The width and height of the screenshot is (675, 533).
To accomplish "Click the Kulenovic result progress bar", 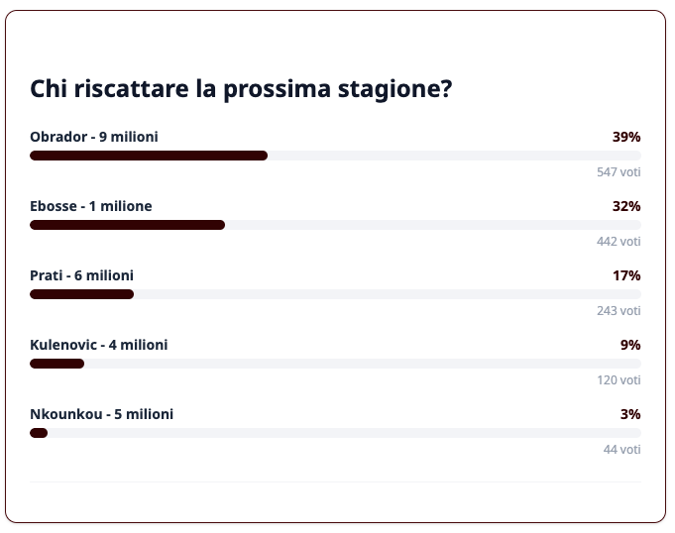I will [335, 364].
